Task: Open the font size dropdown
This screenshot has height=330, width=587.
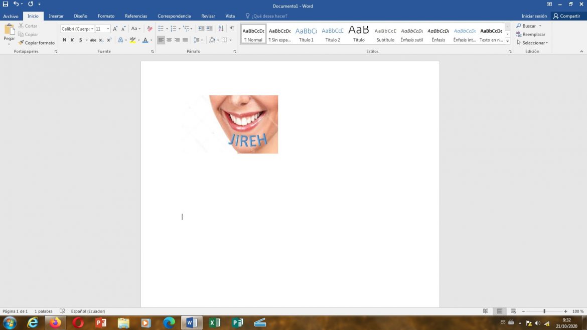Action: click(x=108, y=29)
